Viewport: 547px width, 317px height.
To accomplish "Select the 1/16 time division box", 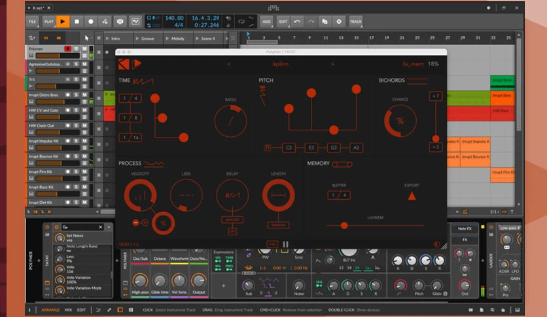I will (130, 138).
